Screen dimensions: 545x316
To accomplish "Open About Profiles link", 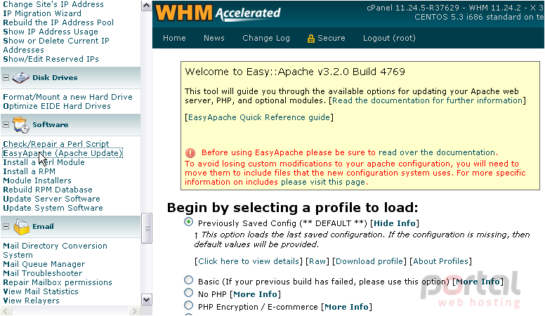I will point(441,261).
